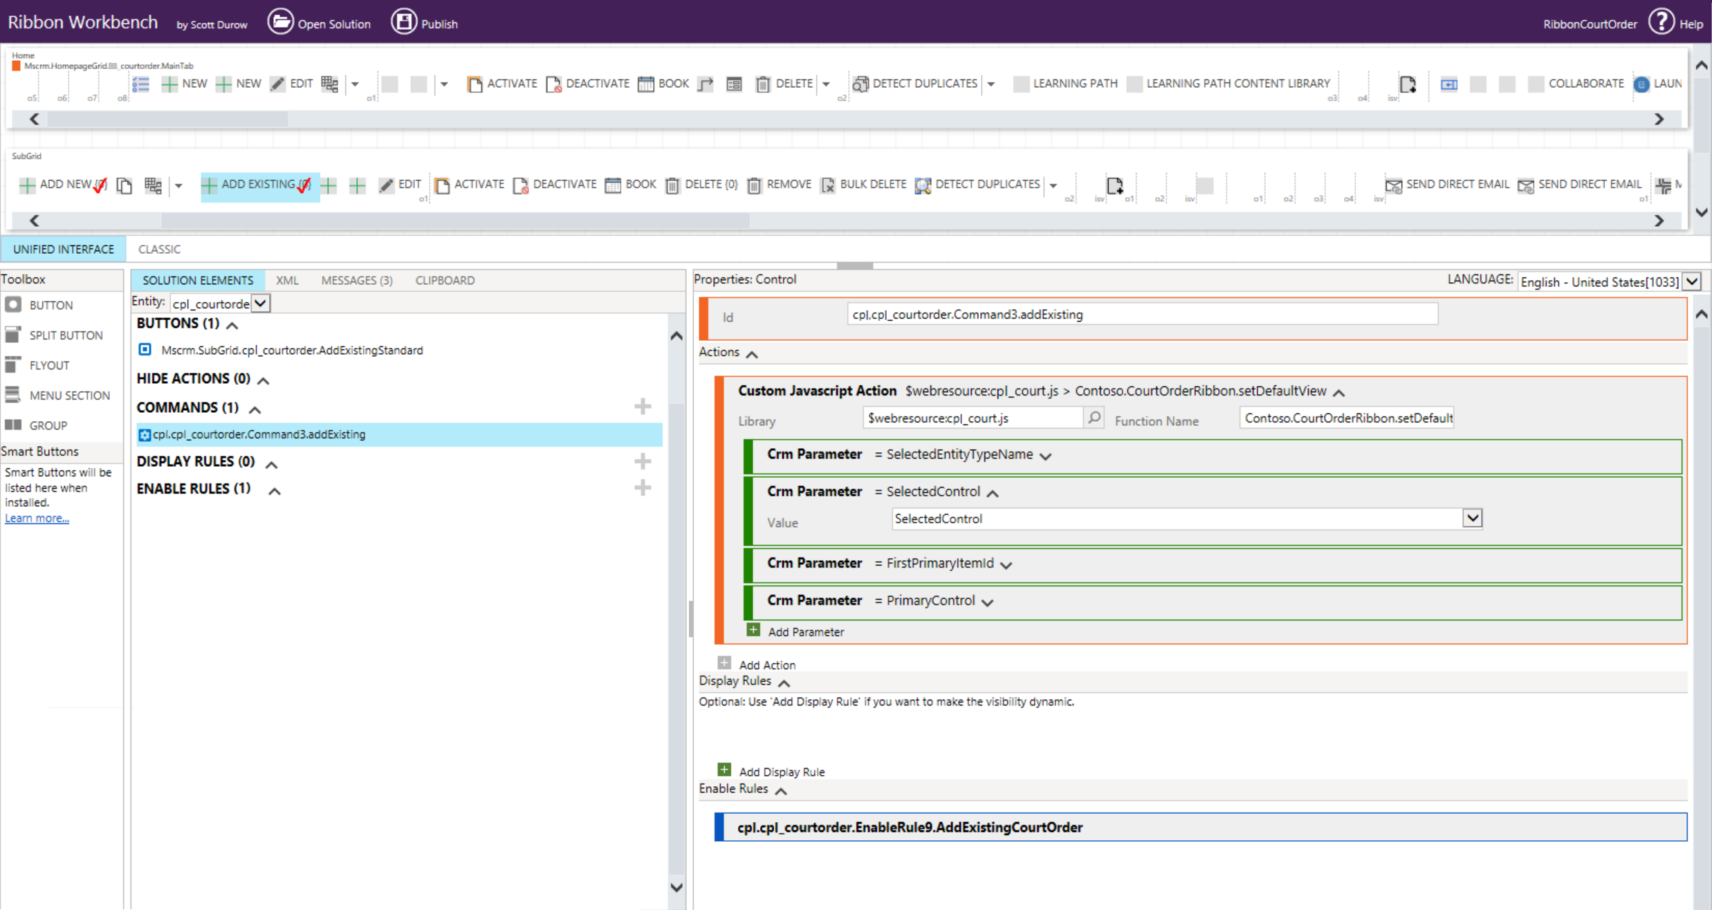Viewport: 1712px width, 910px height.
Task: Click the Help question mark icon
Action: point(1661,22)
